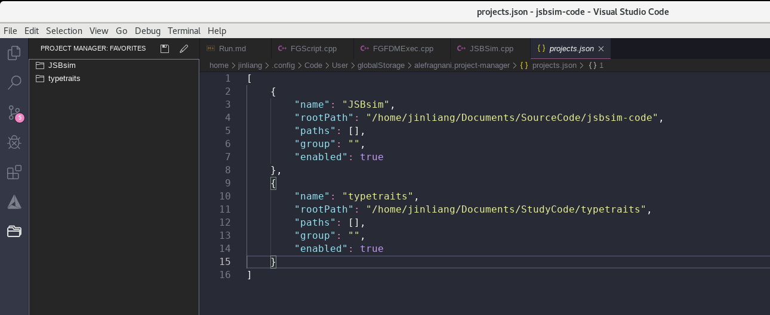Click line number 9 in the gutter
770x315 pixels.
tap(227, 183)
